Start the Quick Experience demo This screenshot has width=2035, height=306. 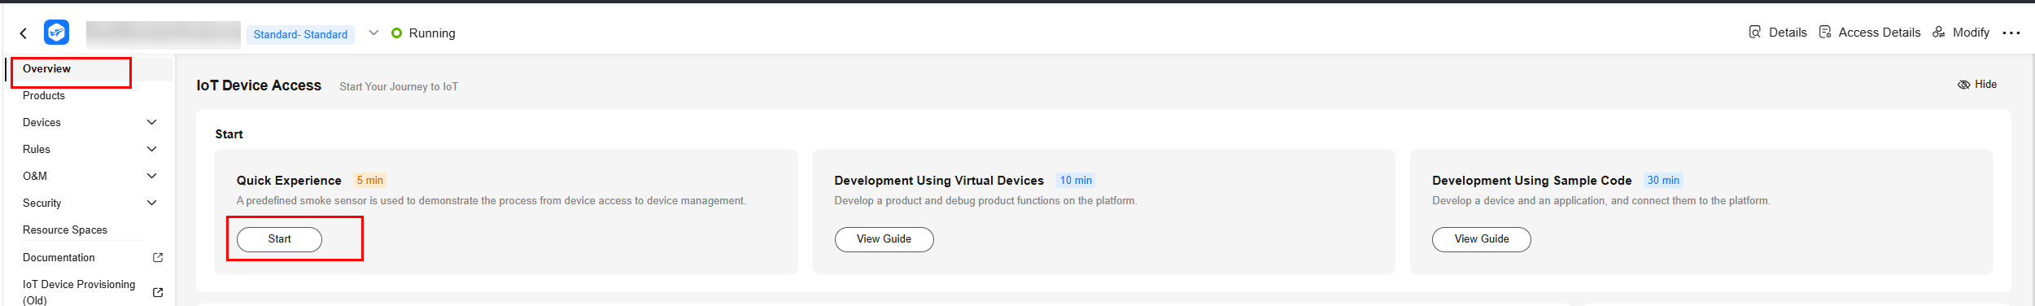tap(279, 239)
